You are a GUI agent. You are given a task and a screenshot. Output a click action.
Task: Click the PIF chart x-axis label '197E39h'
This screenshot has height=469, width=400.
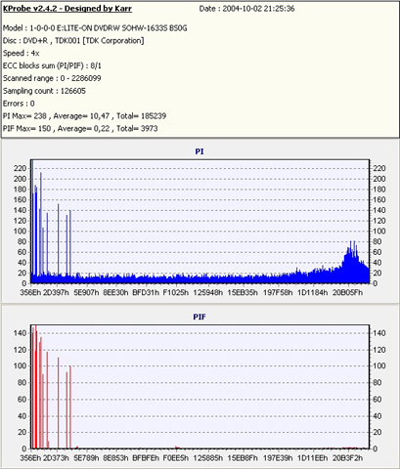(278, 458)
